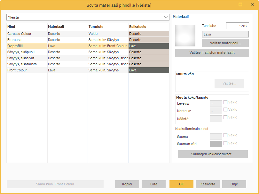This screenshot has height=194, width=259.
Task: Click the Deserto preview swatch for Carcase Colour
Action: click(149, 34)
